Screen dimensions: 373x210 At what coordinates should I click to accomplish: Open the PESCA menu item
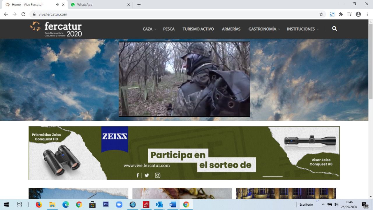pyautogui.click(x=169, y=29)
